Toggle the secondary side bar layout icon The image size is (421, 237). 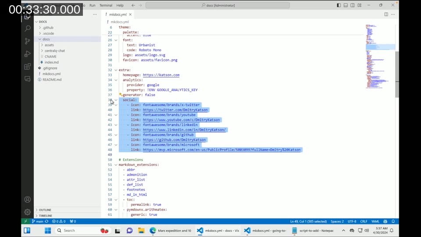[352, 5]
